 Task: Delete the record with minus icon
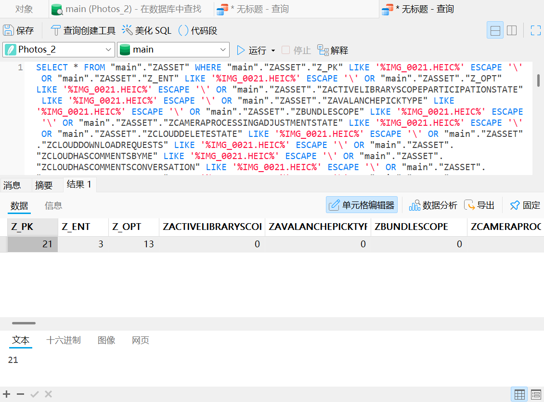pyautogui.click(x=21, y=394)
